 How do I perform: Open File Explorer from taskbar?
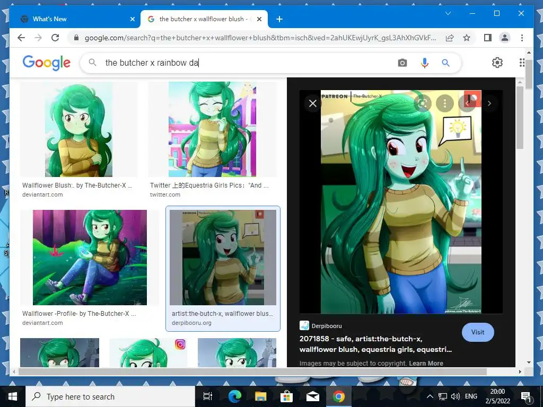point(260,396)
